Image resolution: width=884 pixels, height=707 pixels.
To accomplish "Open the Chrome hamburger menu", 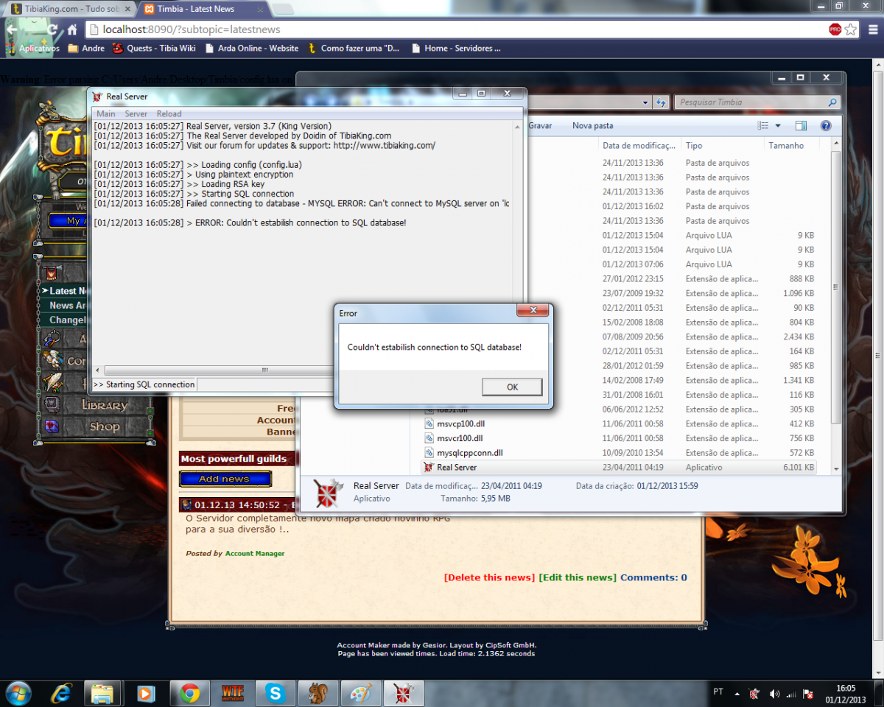I will point(871,29).
